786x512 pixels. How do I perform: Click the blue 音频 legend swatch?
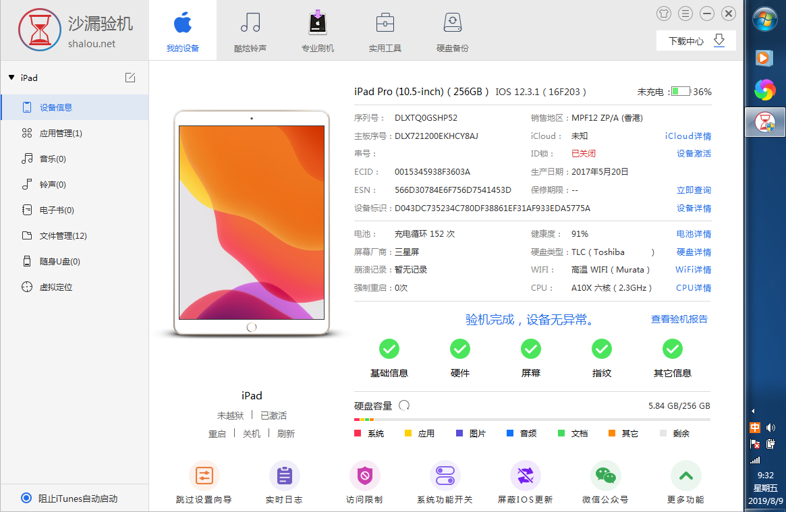(510, 433)
